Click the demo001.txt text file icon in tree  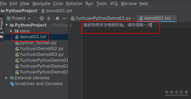[17, 37]
